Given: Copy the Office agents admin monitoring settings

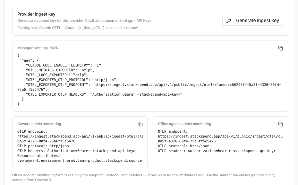Looking at the screenshot, I should point(281,124).
